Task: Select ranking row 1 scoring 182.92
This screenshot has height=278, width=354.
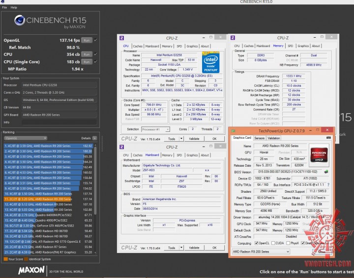Action: [x=48, y=146]
